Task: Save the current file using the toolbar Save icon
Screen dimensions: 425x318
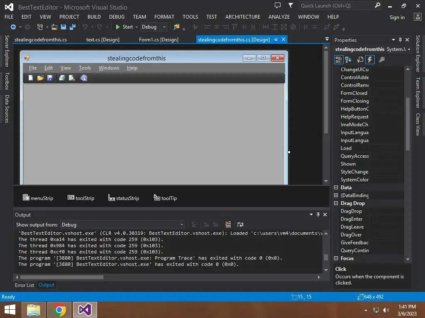Action: 64,27
